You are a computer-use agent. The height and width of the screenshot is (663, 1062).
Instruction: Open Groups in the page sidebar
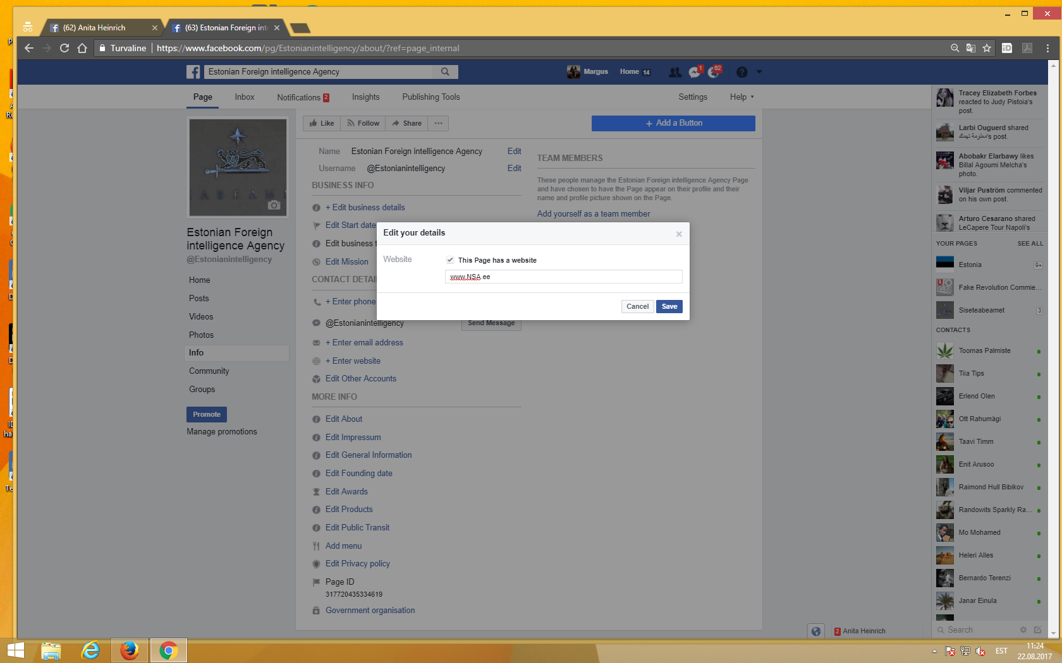[202, 389]
